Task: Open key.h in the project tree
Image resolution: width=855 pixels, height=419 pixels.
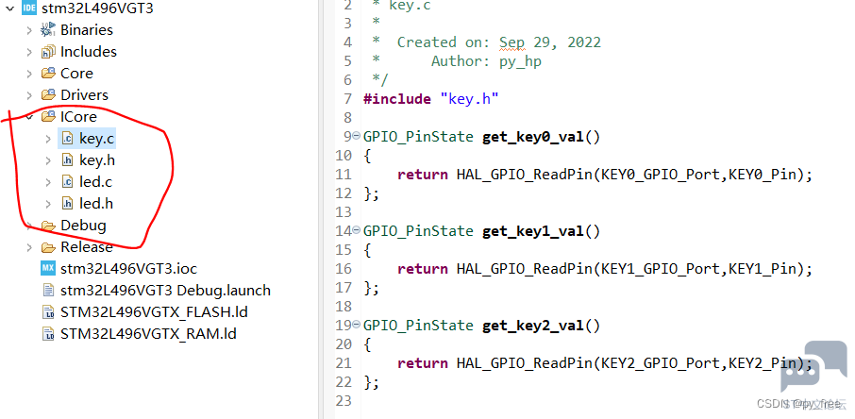Action: point(97,159)
